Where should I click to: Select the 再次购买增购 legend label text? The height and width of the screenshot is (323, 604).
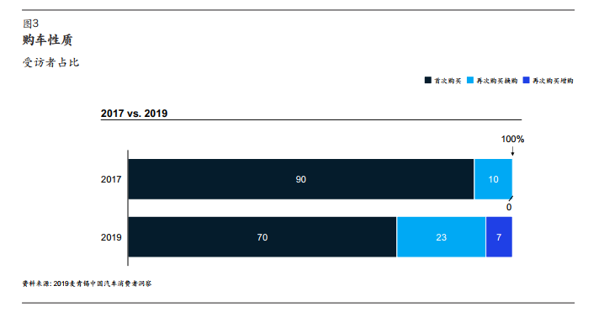pyautogui.click(x=553, y=81)
